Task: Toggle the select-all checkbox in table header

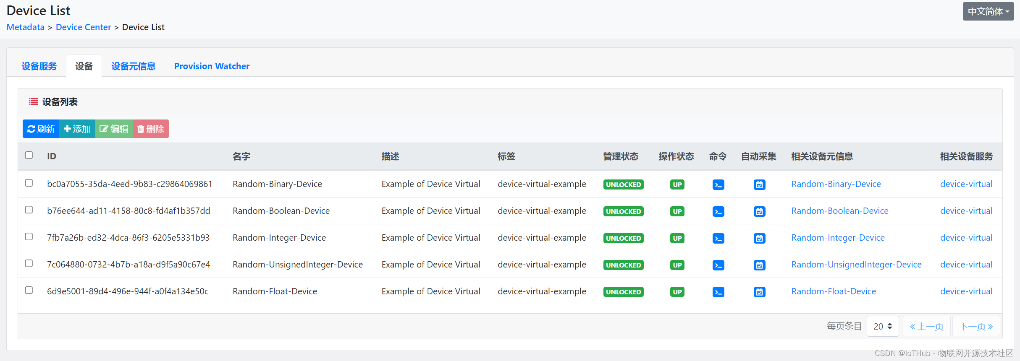Action: [x=29, y=155]
